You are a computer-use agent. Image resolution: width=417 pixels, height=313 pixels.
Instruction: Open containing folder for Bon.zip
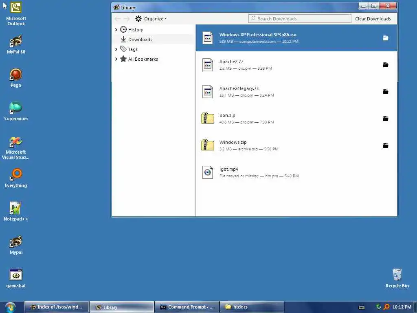(x=385, y=119)
